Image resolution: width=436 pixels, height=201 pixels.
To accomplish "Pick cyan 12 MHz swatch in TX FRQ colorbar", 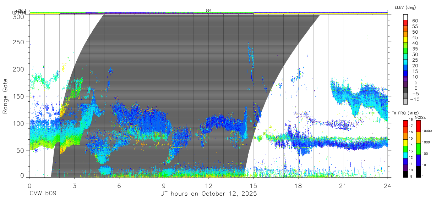I will [x=405, y=155].
